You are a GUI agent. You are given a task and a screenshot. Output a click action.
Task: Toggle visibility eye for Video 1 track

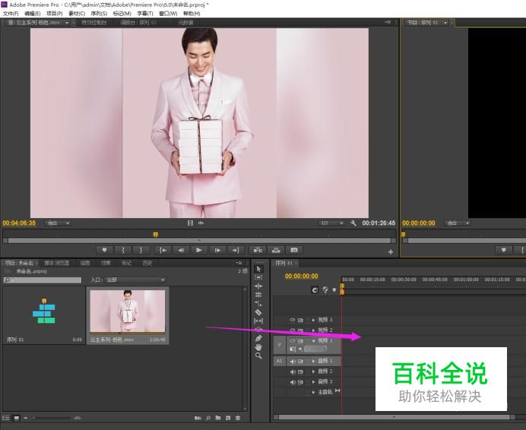pyautogui.click(x=292, y=341)
